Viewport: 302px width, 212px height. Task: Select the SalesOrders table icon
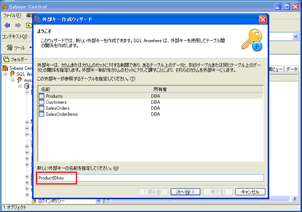(42, 108)
